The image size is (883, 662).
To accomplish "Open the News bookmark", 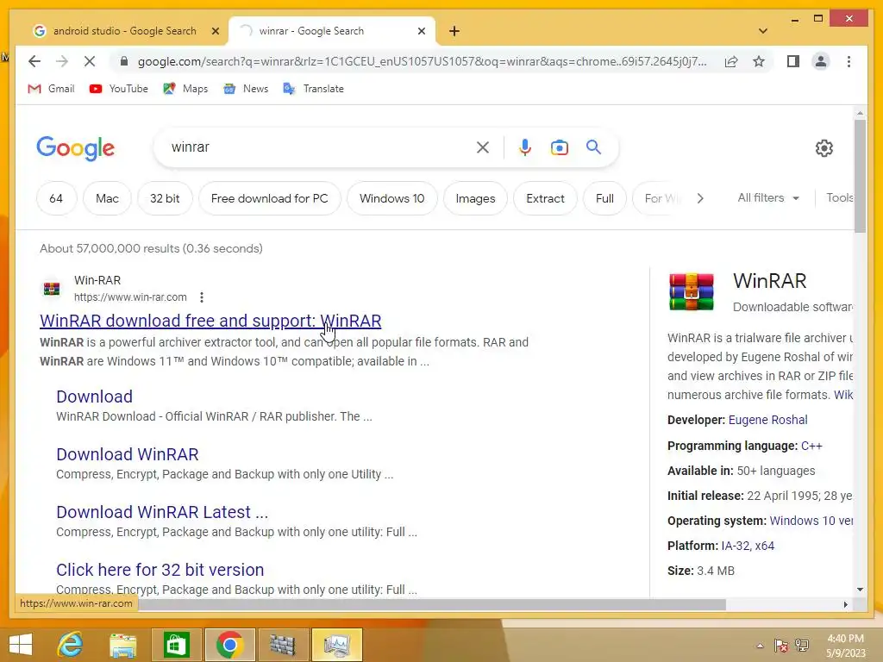I will coord(246,89).
